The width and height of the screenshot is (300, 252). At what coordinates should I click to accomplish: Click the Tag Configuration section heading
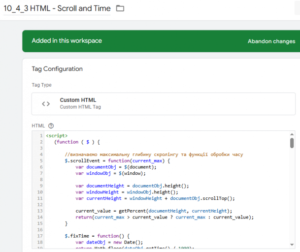click(57, 69)
